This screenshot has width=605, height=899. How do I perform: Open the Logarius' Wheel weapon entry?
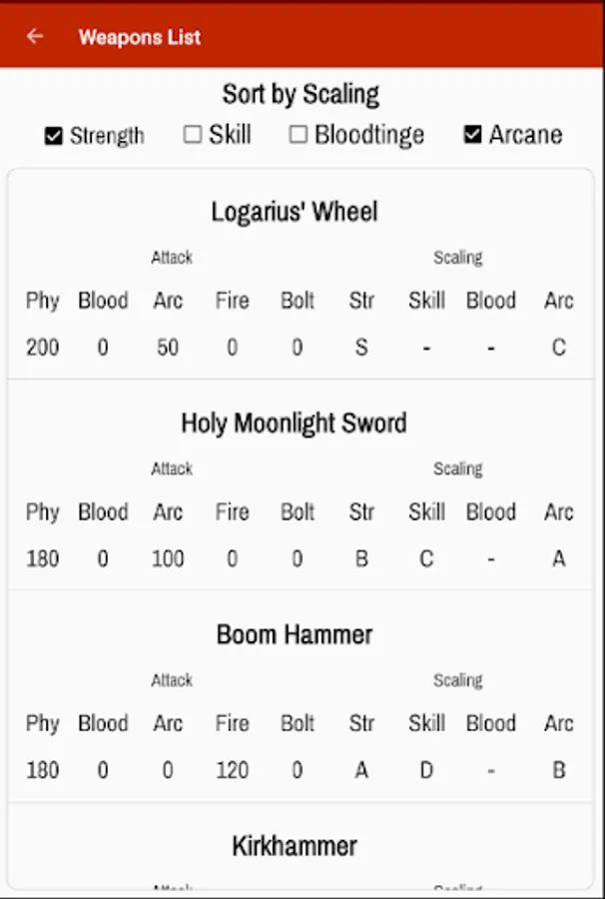[x=295, y=212]
